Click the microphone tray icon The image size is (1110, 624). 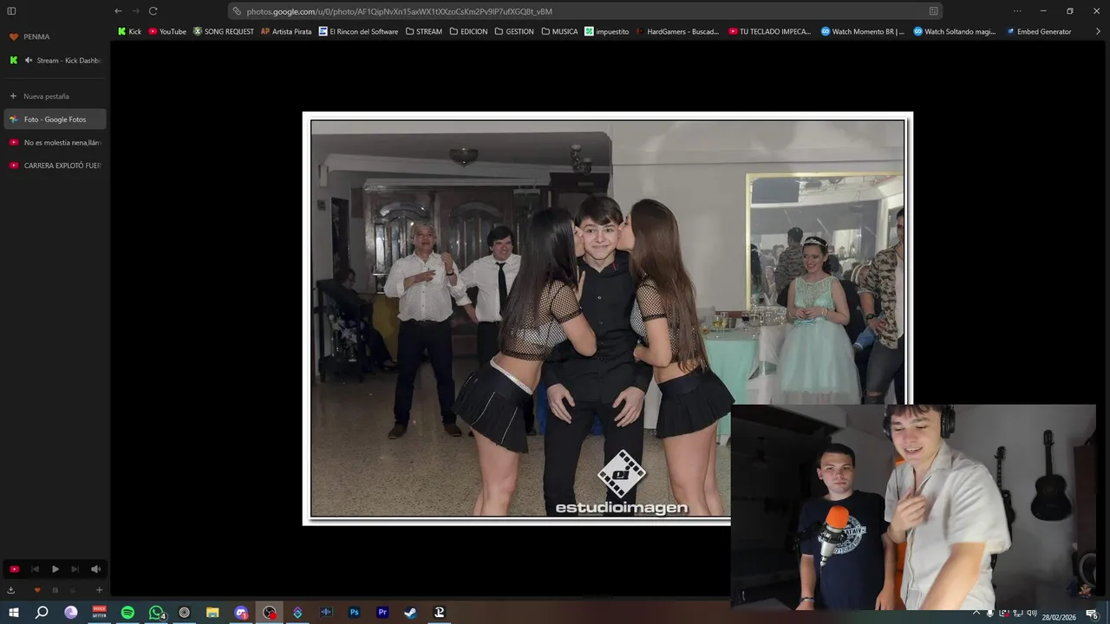(989, 613)
